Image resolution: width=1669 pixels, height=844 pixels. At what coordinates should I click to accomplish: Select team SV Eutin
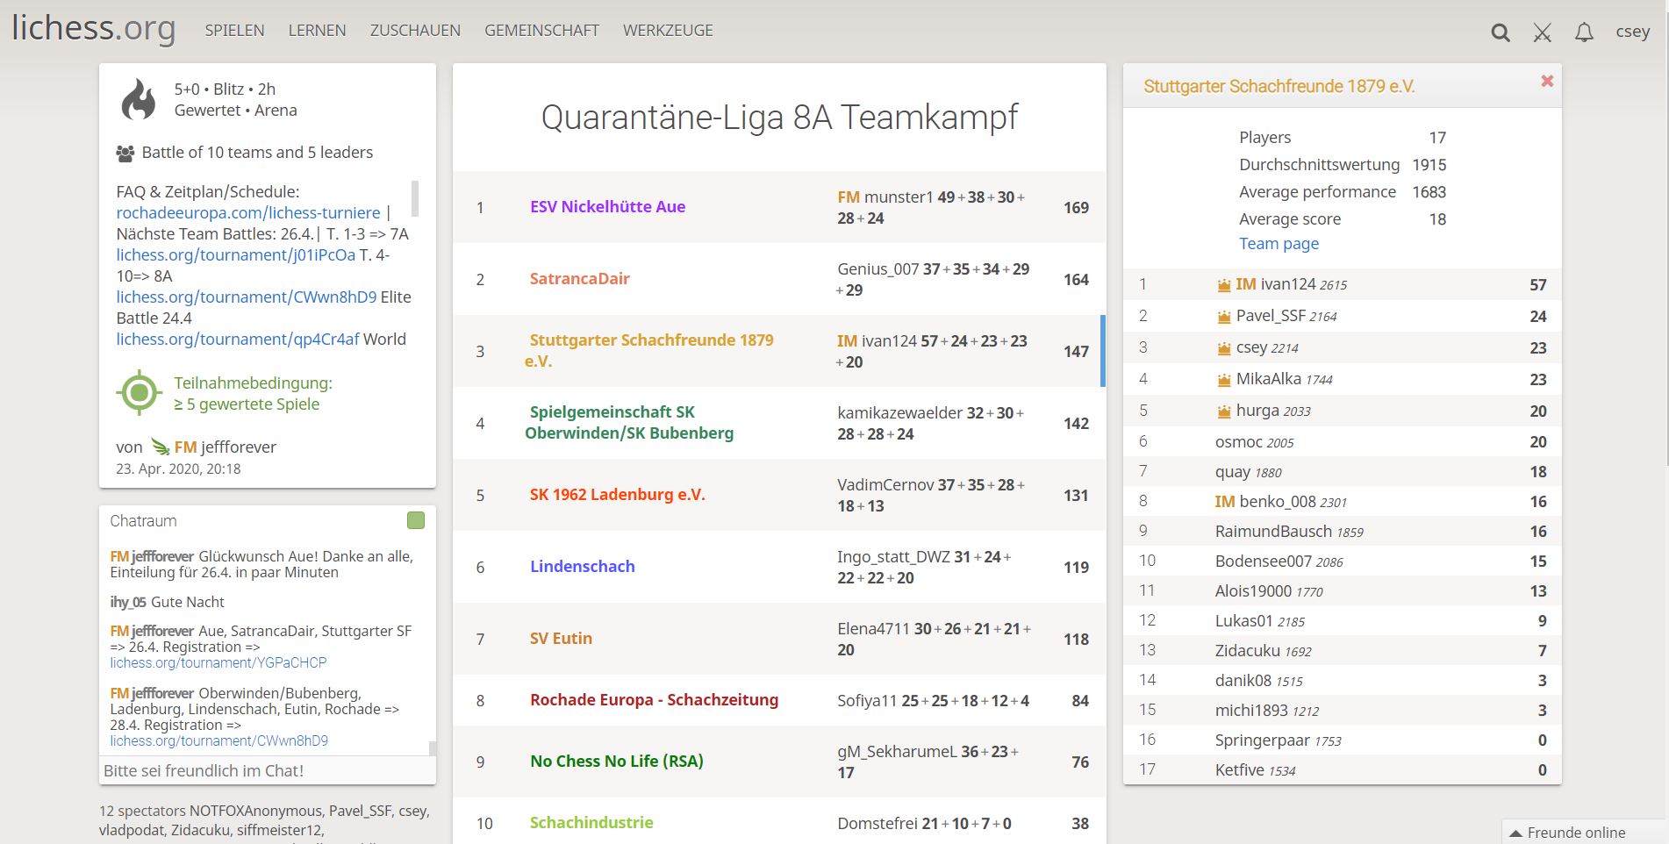coord(561,639)
